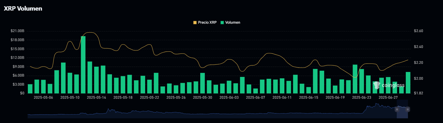This screenshot has height=123, width=443.
Task: Click the 2025-06-27 date label
Action: coord(388,97)
